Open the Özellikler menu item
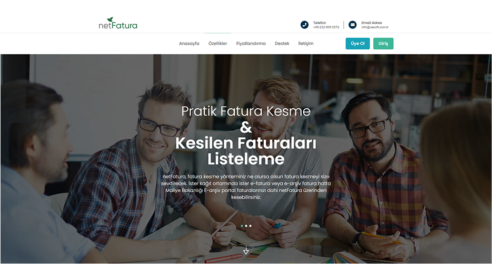Screen dimensions: 497x279 click(x=218, y=44)
